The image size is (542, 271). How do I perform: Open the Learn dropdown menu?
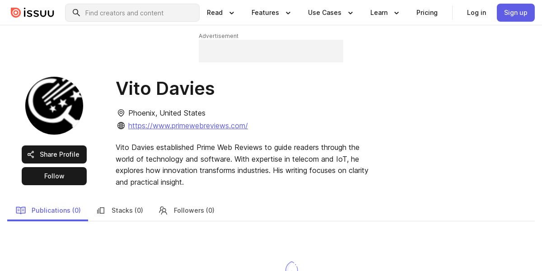[385, 13]
